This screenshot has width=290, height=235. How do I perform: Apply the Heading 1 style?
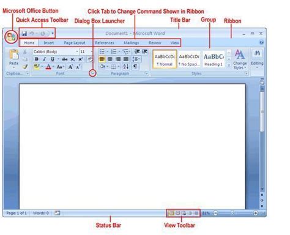point(214,59)
